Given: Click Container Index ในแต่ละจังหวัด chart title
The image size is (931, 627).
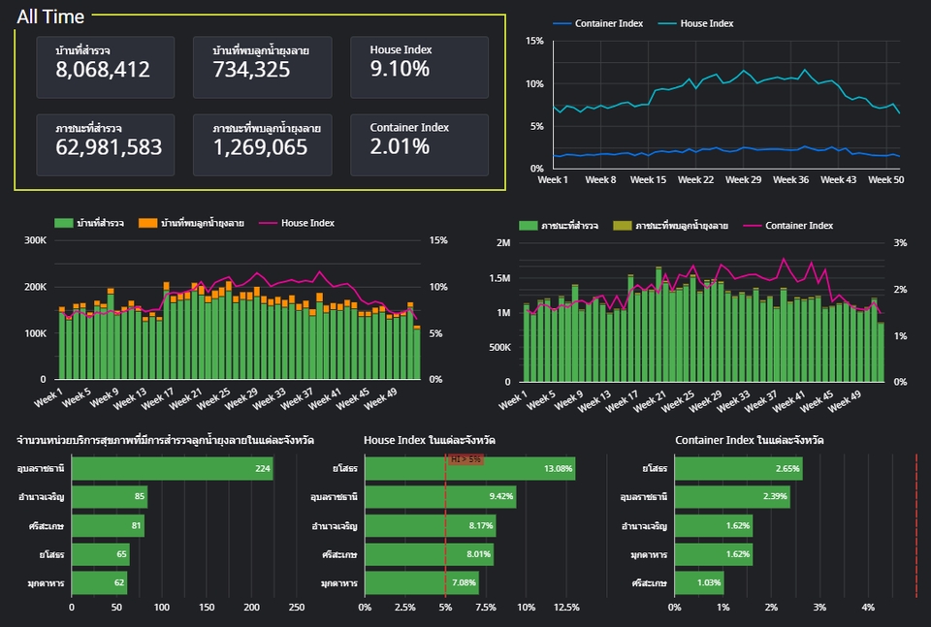Looking at the screenshot, I should 750,440.
